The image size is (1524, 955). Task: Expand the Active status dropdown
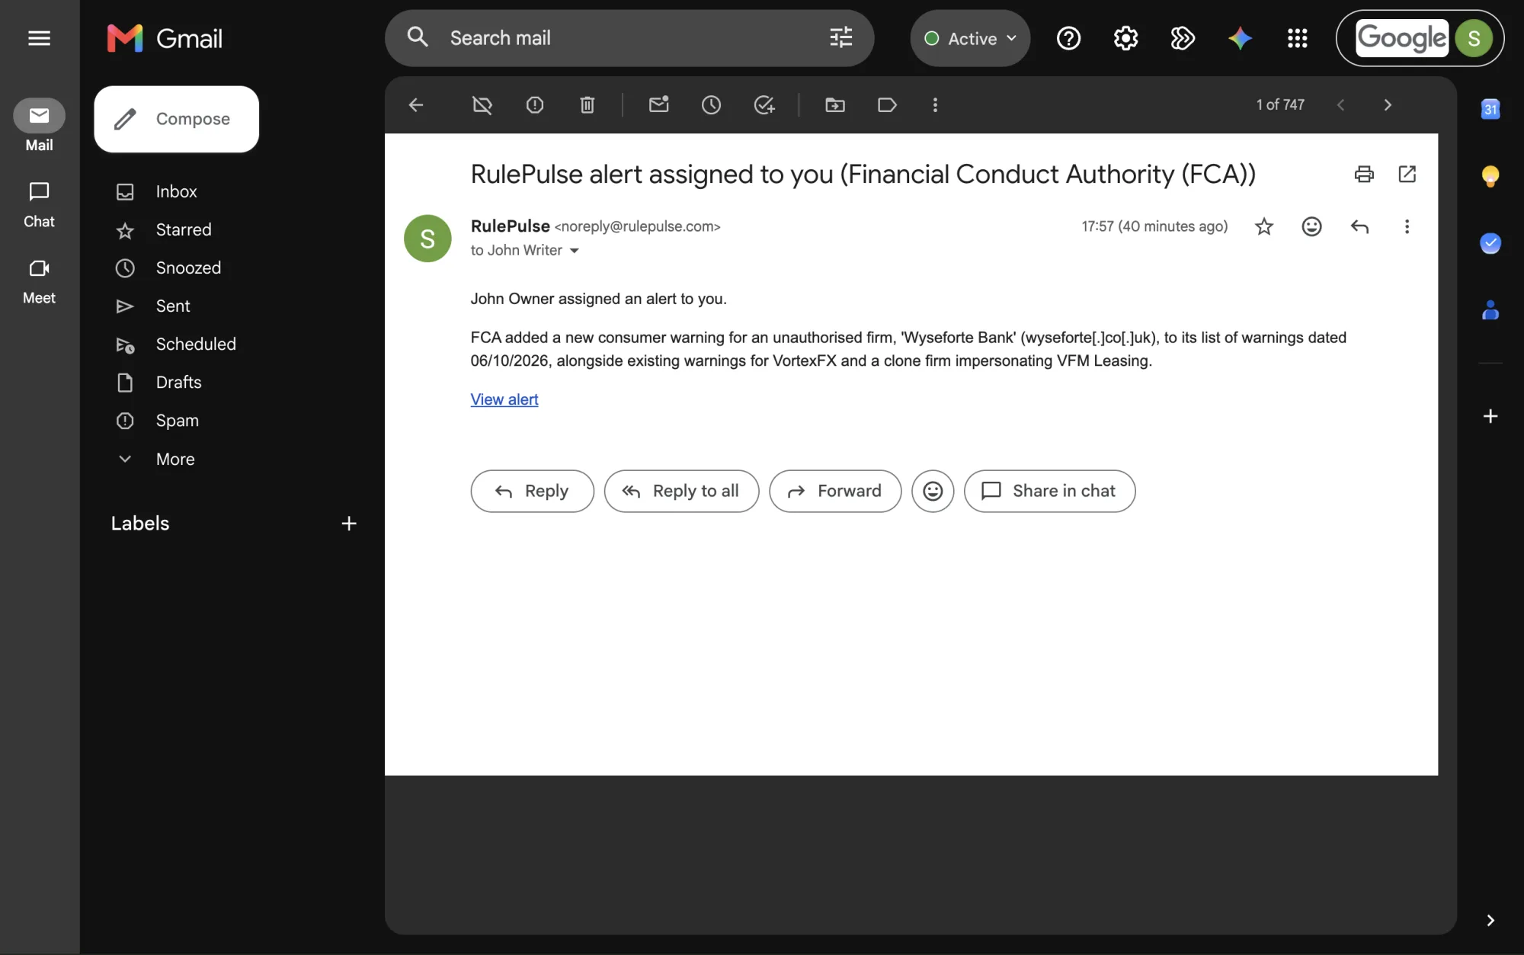click(970, 38)
